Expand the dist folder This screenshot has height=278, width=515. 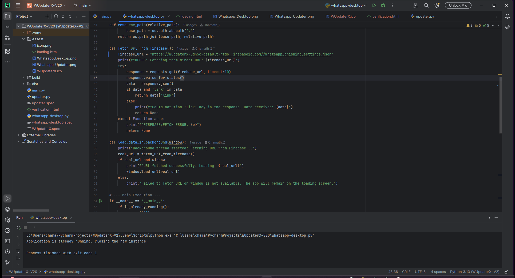pos(23,84)
